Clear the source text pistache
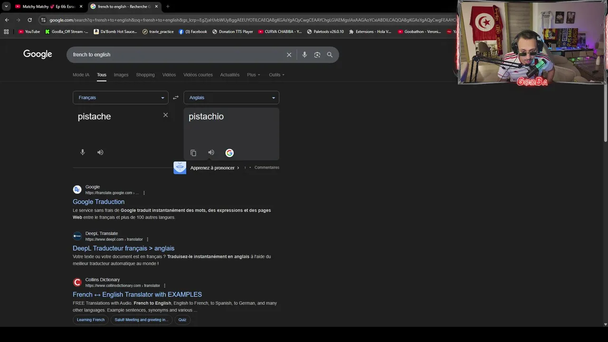This screenshot has height=342, width=608. tap(165, 115)
